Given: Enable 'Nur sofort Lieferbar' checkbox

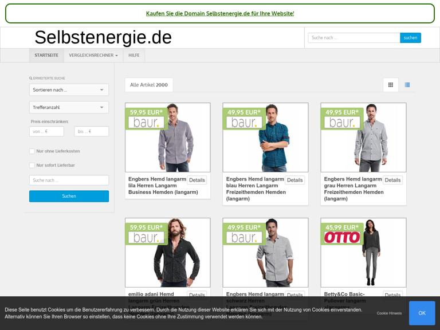Looking at the screenshot, I should [x=32, y=165].
